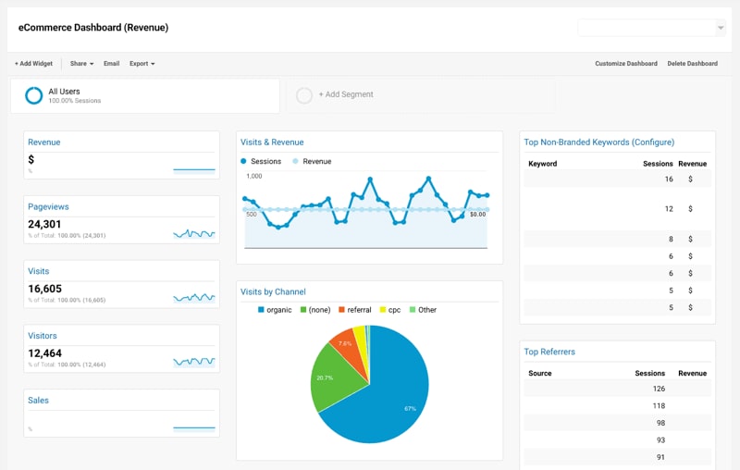Click the Visits value 16,605
This screenshot has height=470, width=740.
click(44, 289)
